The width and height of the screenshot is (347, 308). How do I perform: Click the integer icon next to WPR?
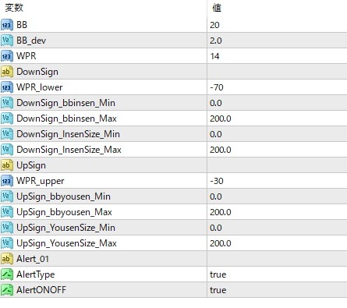click(7, 56)
